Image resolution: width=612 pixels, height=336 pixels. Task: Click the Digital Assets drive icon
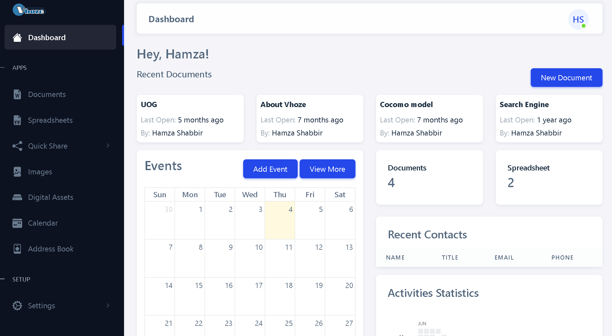(17, 197)
